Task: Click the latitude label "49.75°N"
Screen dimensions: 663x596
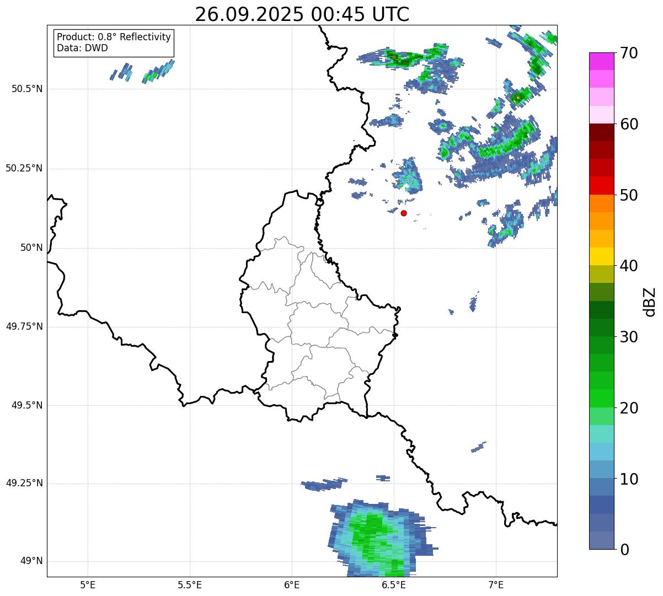Action: coord(24,326)
